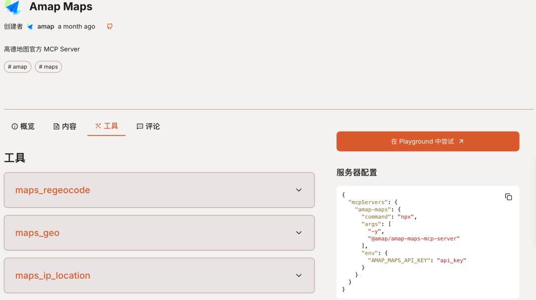Click the 内容 tab document icon

(x=57, y=127)
